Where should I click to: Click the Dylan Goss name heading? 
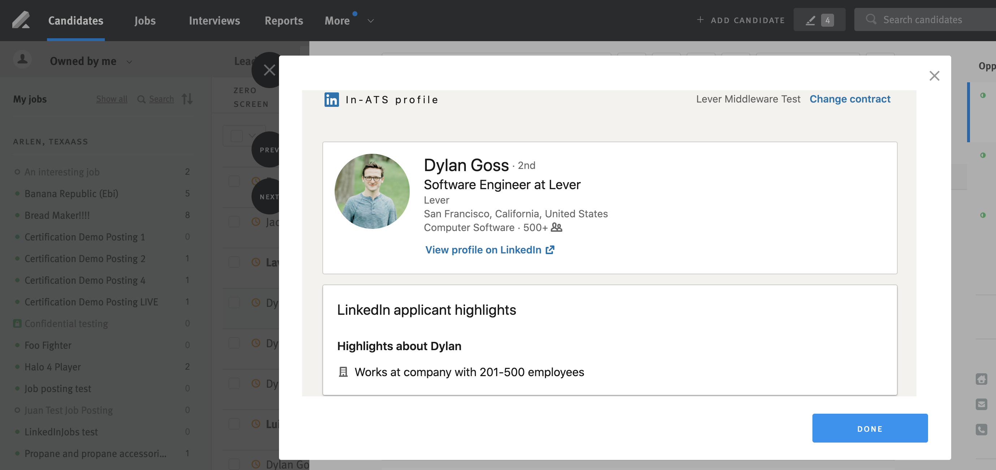pos(466,165)
